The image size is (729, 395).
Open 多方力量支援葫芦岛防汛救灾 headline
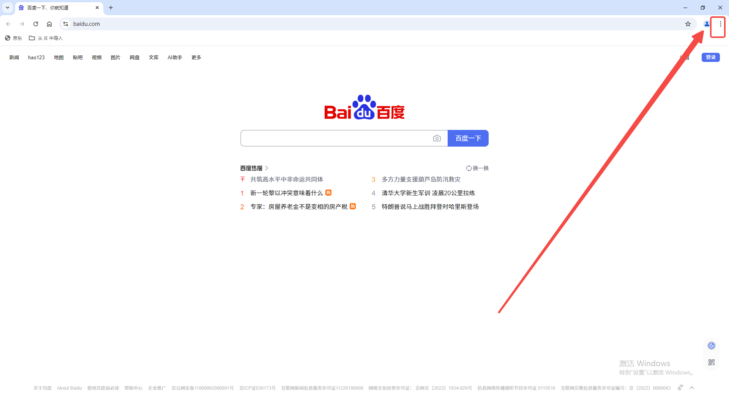pos(421,179)
